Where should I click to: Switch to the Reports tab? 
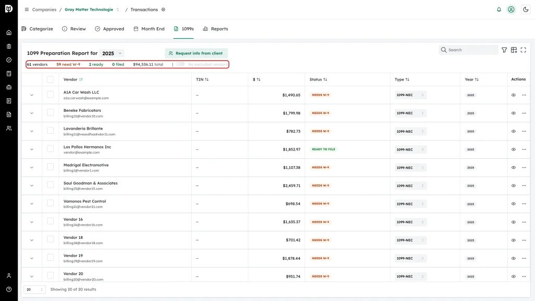[215, 29]
